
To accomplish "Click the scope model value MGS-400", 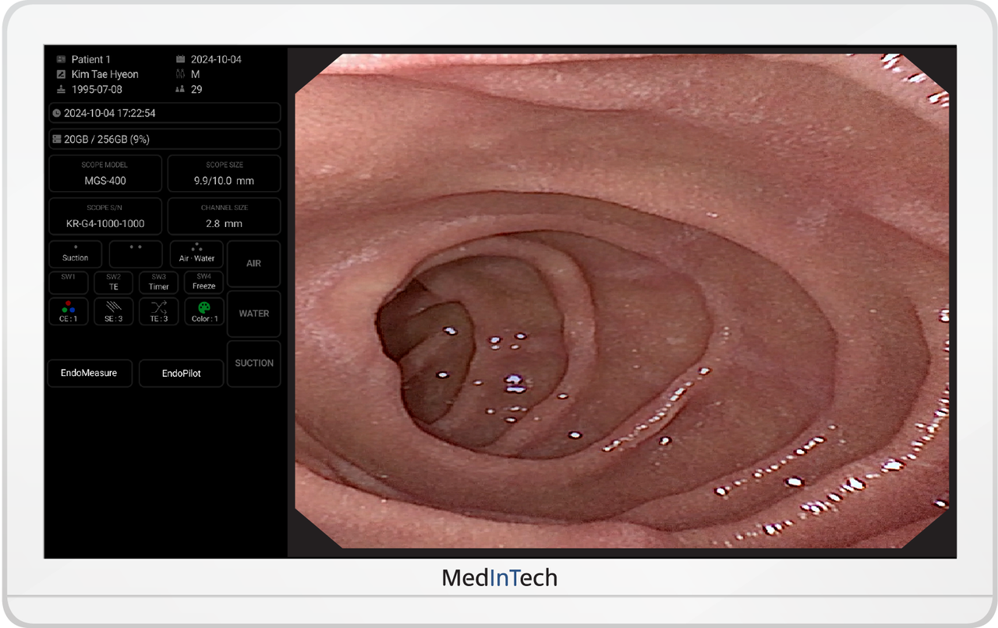I will click(x=105, y=181).
